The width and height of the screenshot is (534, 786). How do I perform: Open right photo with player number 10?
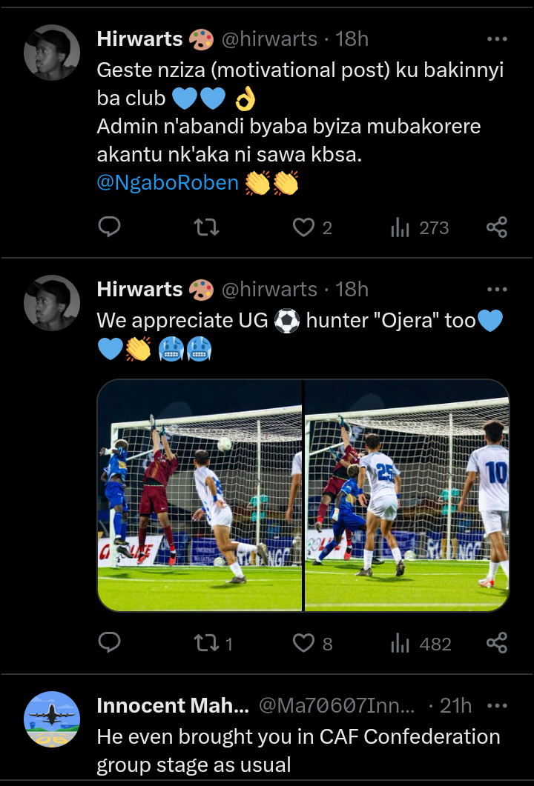pyautogui.click(x=407, y=495)
